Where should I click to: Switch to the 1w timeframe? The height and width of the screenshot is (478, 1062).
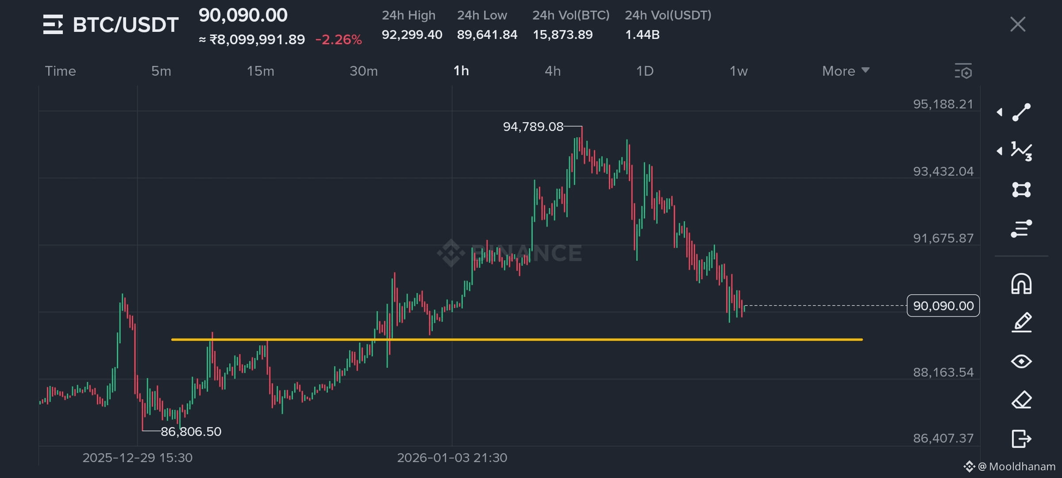[739, 71]
